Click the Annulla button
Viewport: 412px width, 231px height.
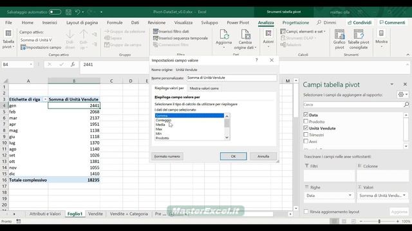pyautogui.click(x=263, y=157)
